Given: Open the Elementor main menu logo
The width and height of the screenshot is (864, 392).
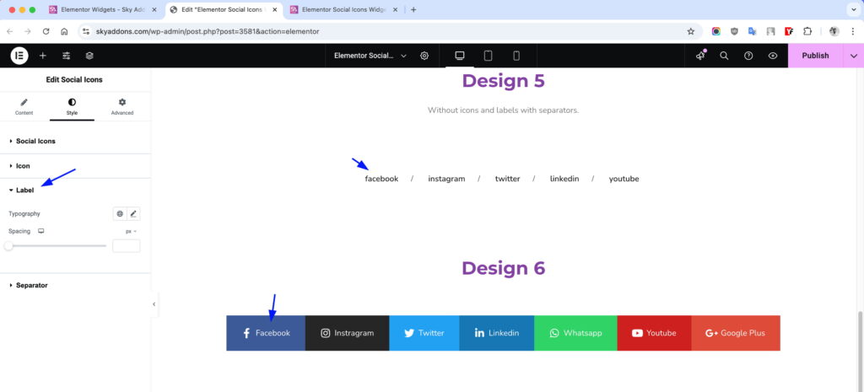Looking at the screenshot, I should coord(19,56).
